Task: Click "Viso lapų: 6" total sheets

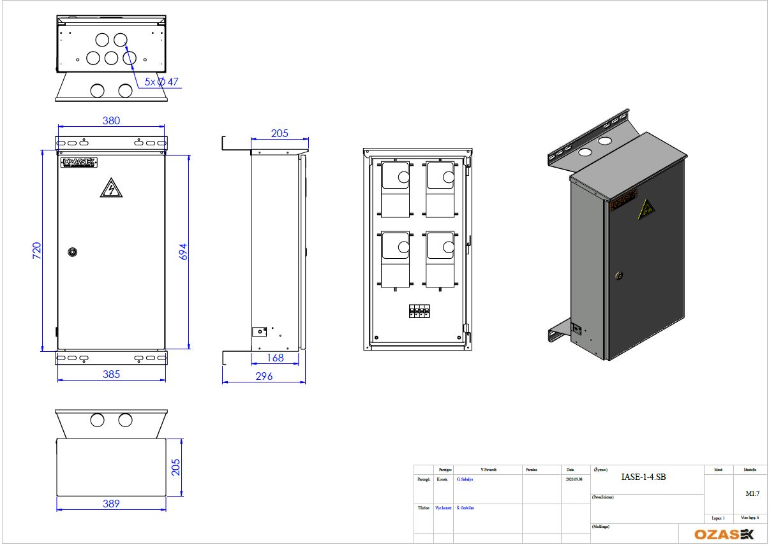Action: pos(750,519)
